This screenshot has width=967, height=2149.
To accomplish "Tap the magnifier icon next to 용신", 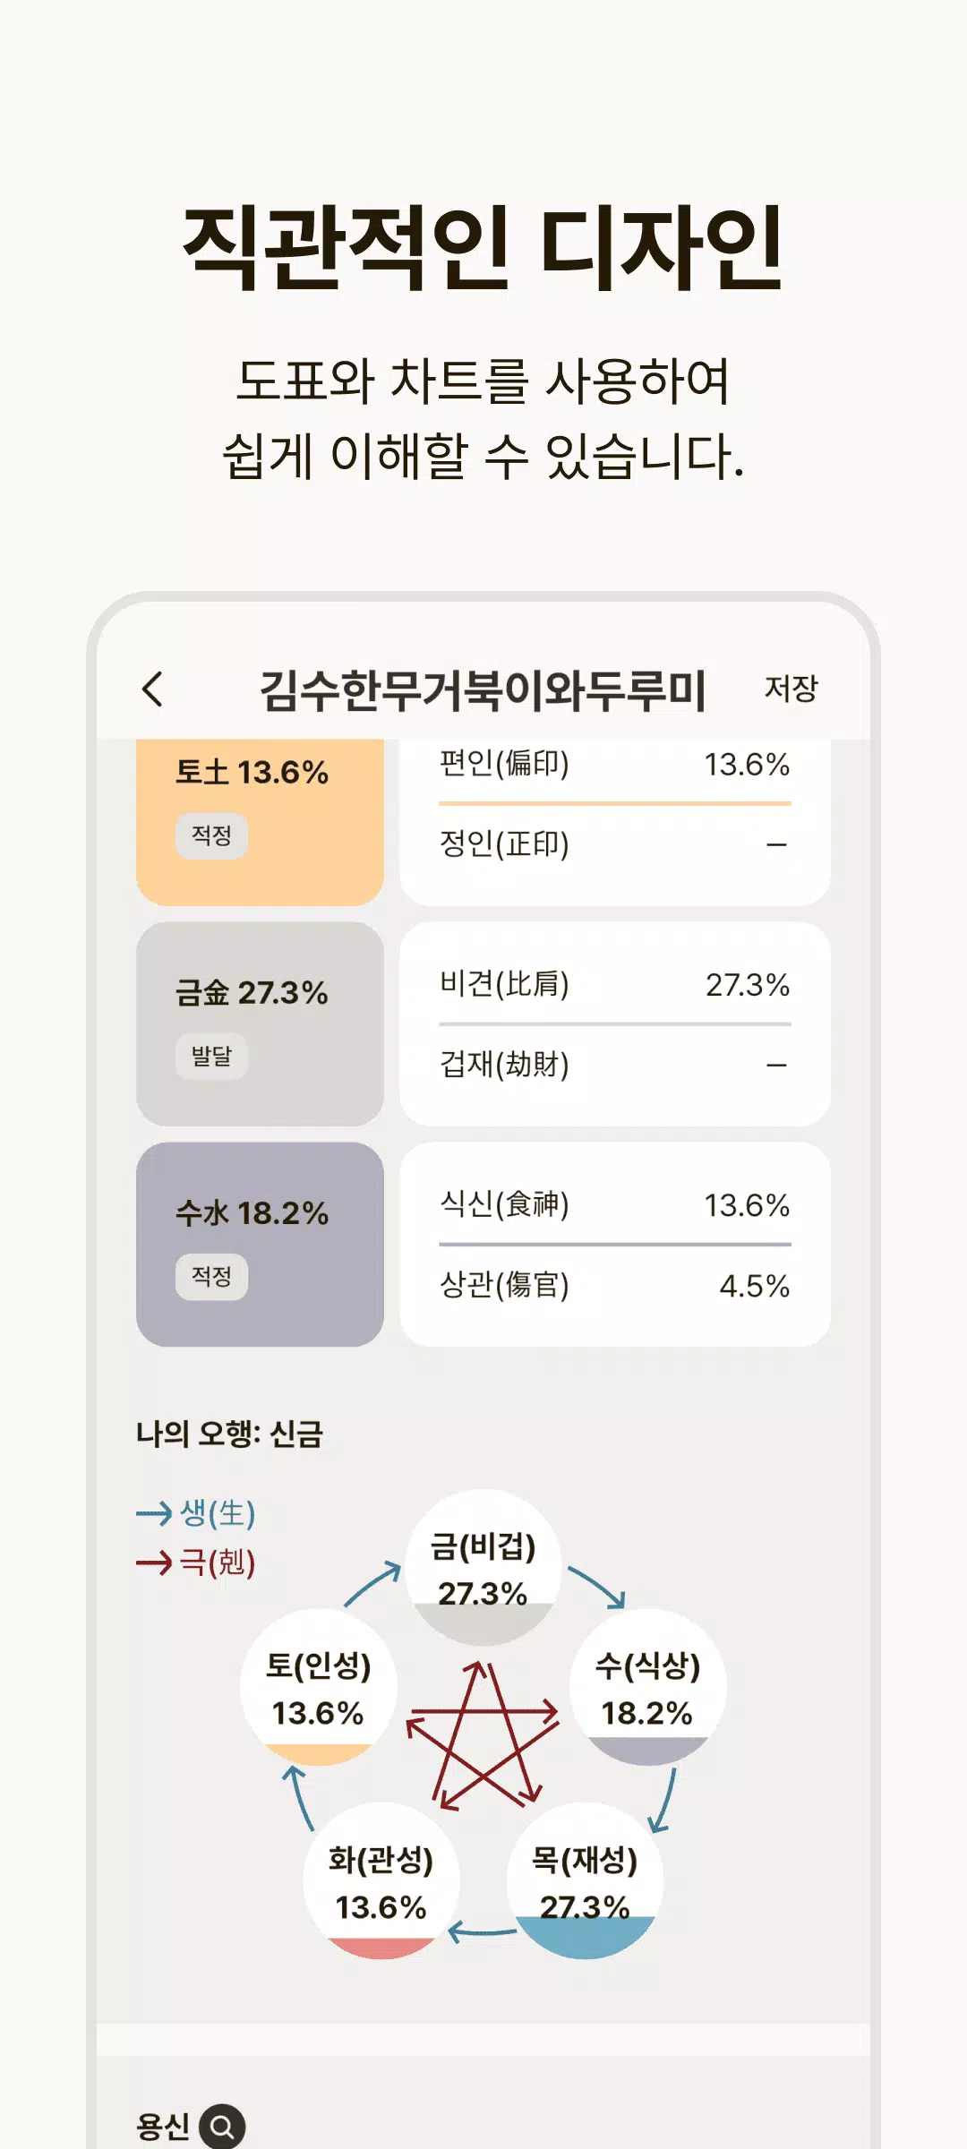I will [222, 2126].
